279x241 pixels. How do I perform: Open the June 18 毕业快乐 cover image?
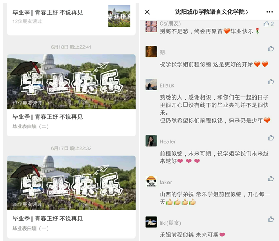(x=71, y=82)
